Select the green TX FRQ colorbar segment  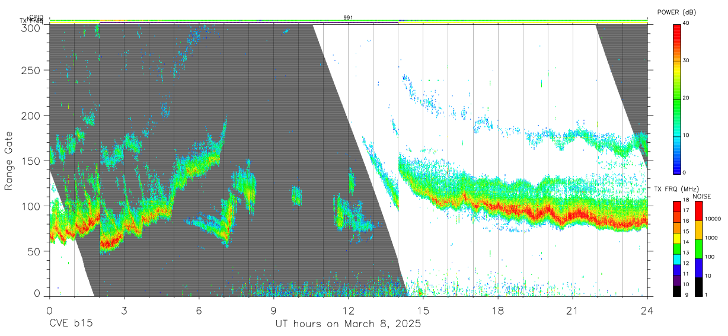tap(677, 249)
